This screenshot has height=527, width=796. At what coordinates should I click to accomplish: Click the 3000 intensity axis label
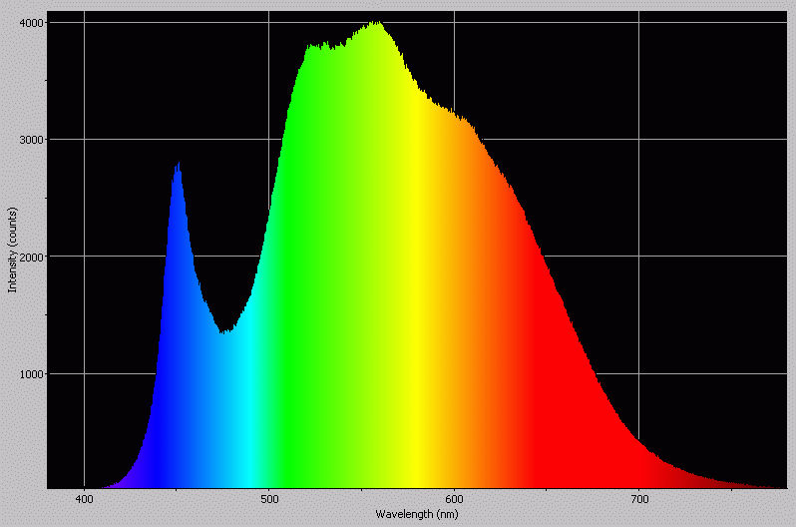(31, 140)
